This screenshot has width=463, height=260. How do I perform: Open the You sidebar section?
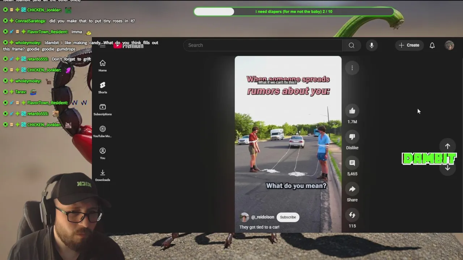[x=102, y=153]
